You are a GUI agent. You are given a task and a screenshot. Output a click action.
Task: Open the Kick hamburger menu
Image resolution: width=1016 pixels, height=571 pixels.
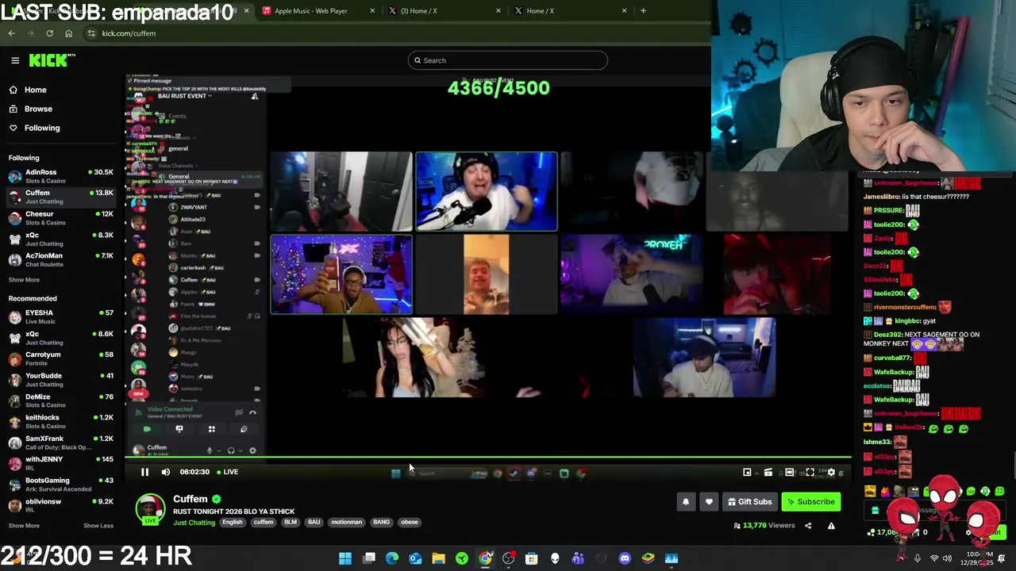pyautogui.click(x=15, y=60)
